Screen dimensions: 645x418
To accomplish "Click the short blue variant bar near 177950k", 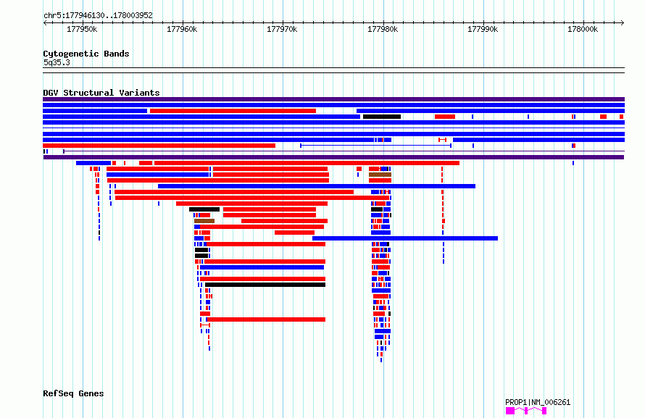I will [93, 163].
